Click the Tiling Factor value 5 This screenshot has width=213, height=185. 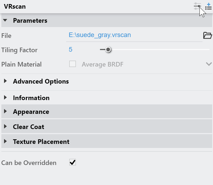71,49
